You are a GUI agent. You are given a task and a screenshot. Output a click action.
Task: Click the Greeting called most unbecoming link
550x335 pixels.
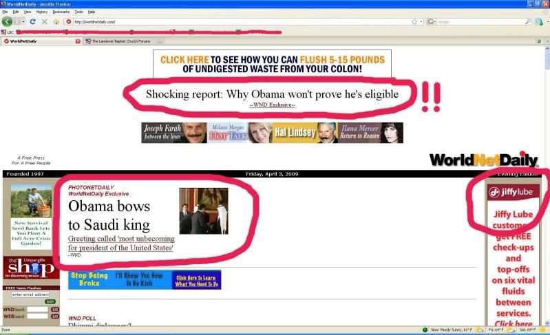[x=121, y=243]
